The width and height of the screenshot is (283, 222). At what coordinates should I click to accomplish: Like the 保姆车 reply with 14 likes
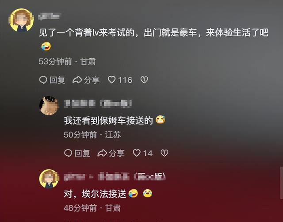137,153
